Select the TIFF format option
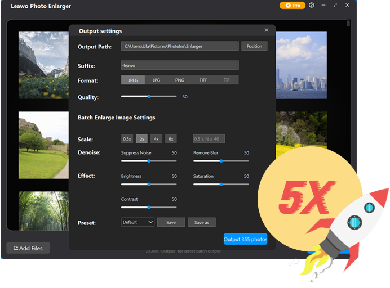This screenshot has height=288, width=390. pyautogui.click(x=203, y=80)
